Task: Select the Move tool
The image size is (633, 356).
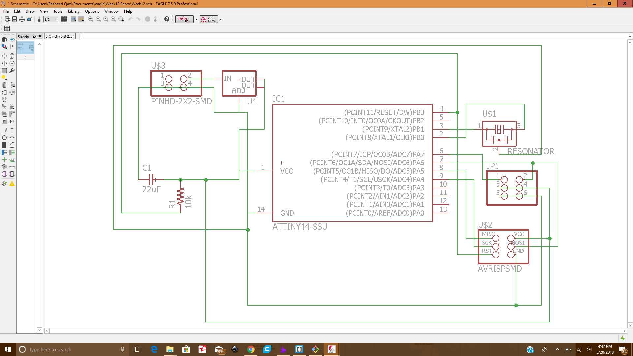Action: [4, 56]
